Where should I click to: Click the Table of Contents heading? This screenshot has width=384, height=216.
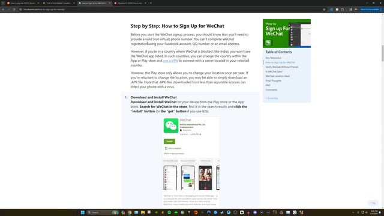278,52
